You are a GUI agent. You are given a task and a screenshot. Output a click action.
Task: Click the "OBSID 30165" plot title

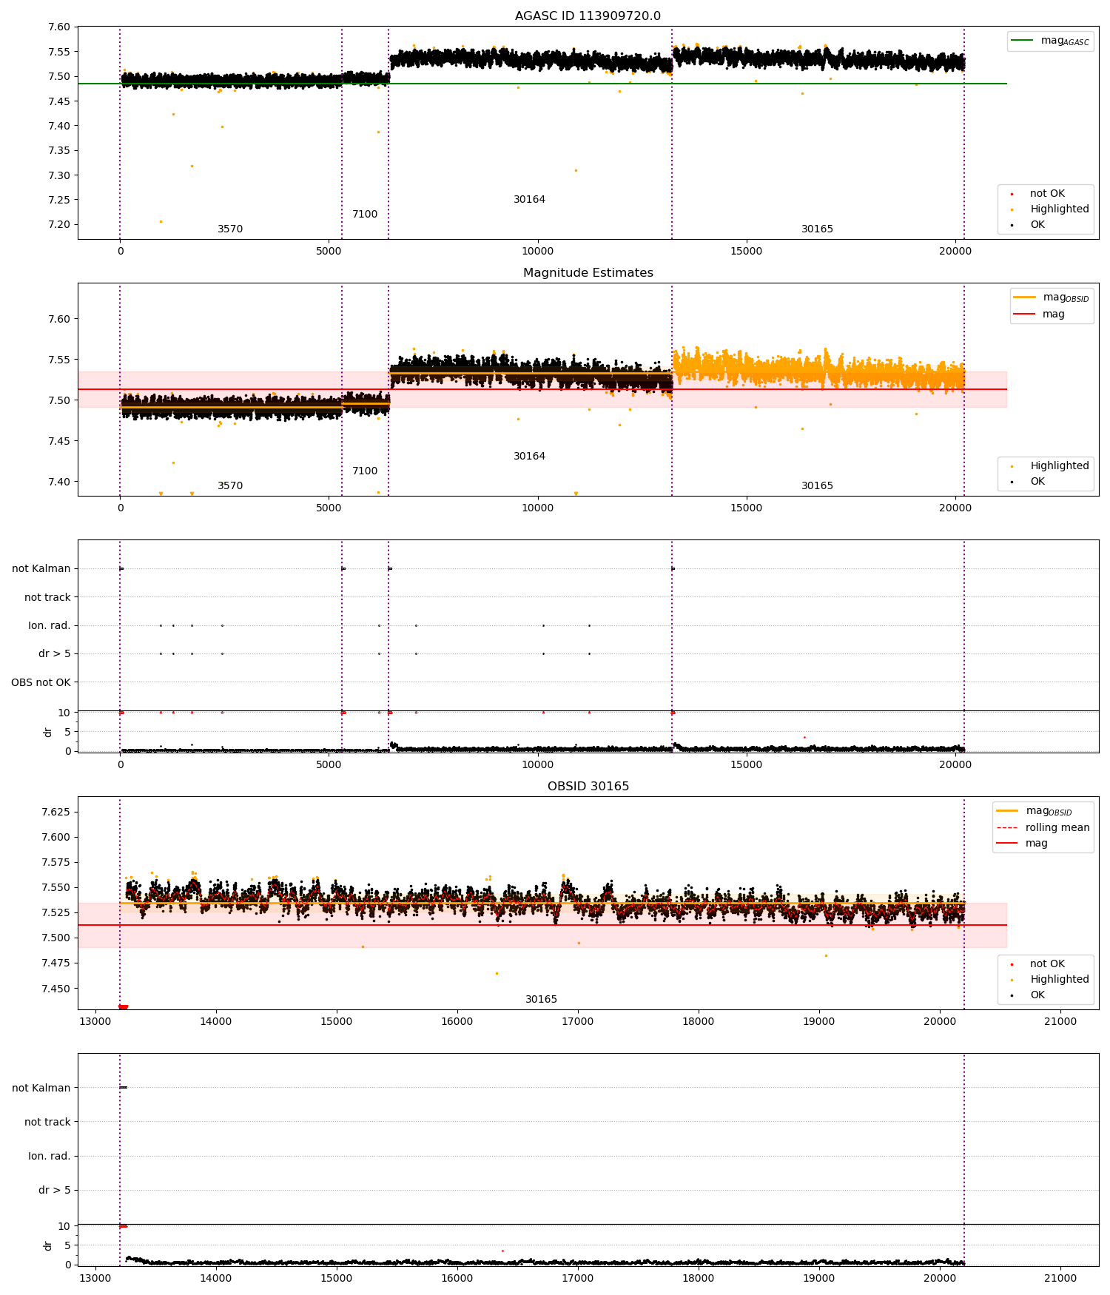tap(588, 787)
